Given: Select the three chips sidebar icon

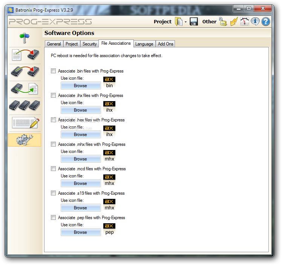Looking at the screenshot, I should click(25, 105).
